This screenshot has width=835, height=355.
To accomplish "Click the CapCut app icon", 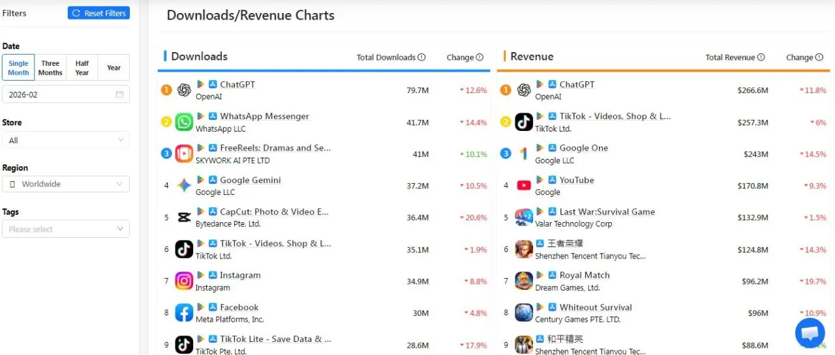I will pos(184,217).
